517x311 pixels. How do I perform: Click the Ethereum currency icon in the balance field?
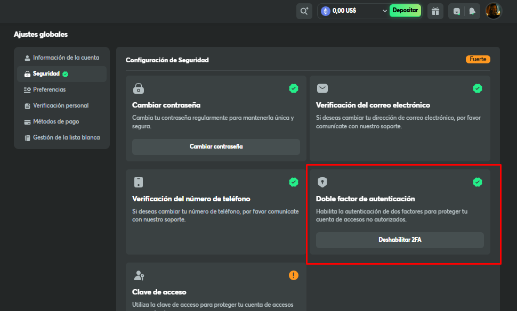click(x=325, y=10)
